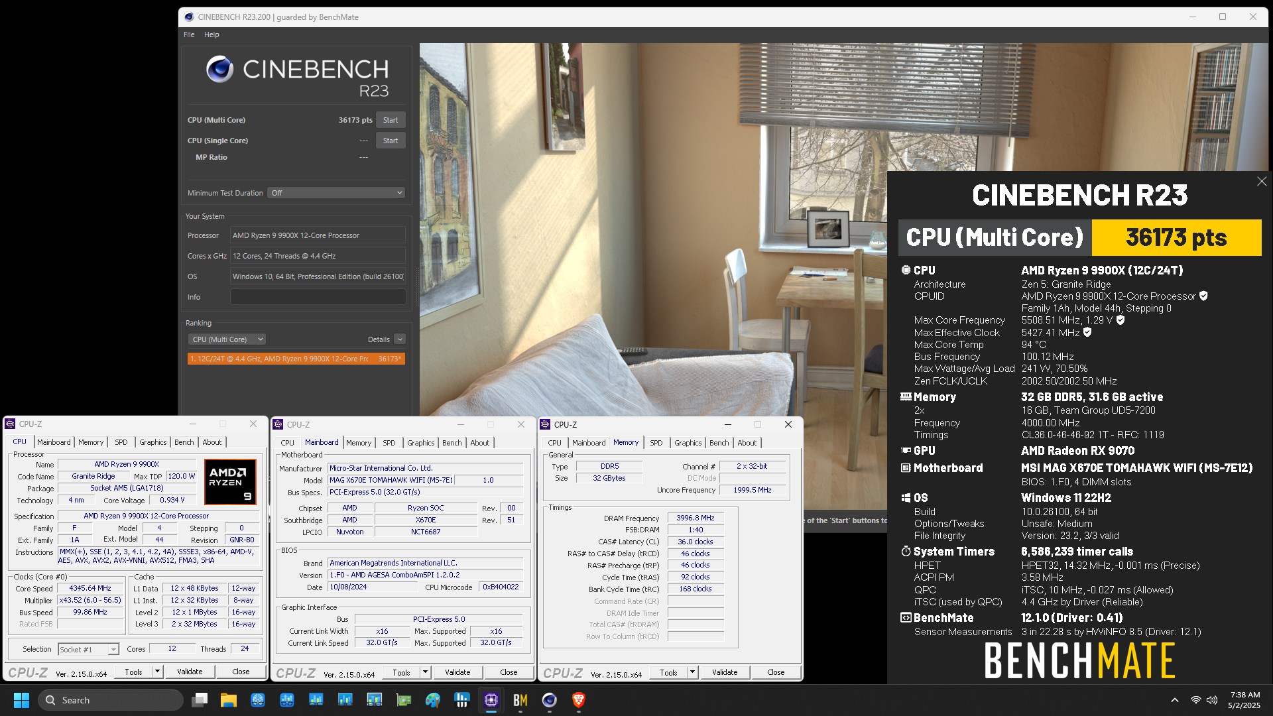Viewport: 1273px width, 716px height.
Task: Click Validate in the CPU-Z Memory window
Action: 725,672
